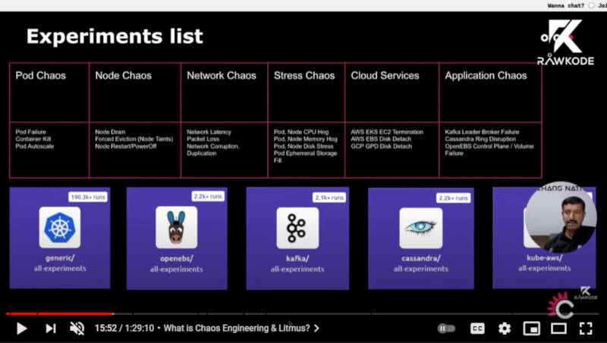Click the video time display 15:52 / 1:29:10
The width and height of the screenshot is (607, 343).
124,329
